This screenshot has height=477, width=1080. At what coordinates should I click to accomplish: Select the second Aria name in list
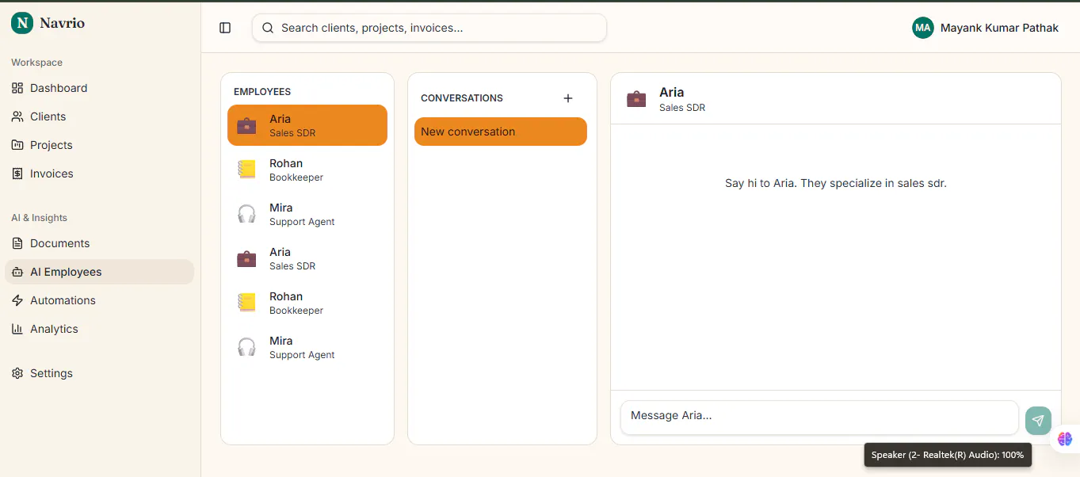pos(280,252)
